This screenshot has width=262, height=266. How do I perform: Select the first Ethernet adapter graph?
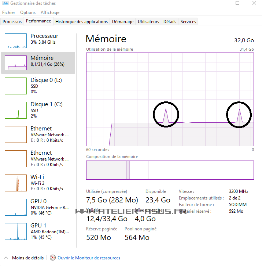coord(16,134)
